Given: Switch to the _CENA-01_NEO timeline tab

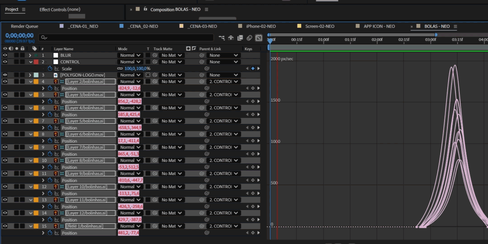Looking at the screenshot, I should (83, 27).
